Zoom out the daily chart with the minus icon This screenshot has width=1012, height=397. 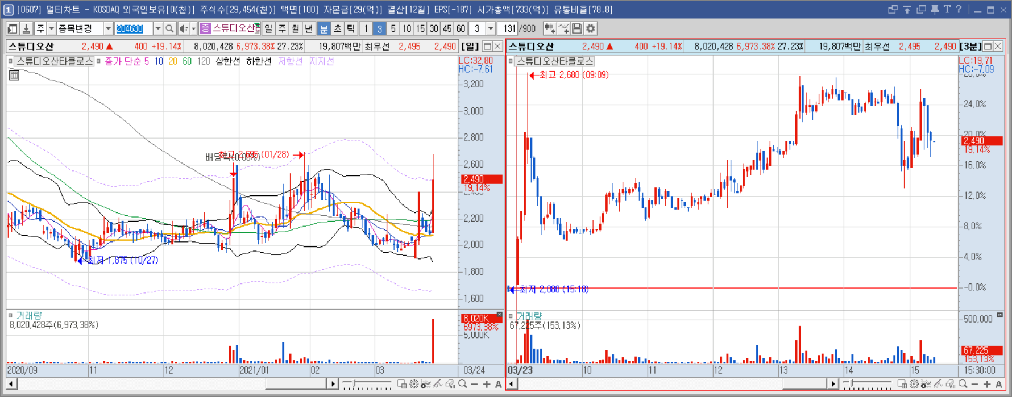475,385
